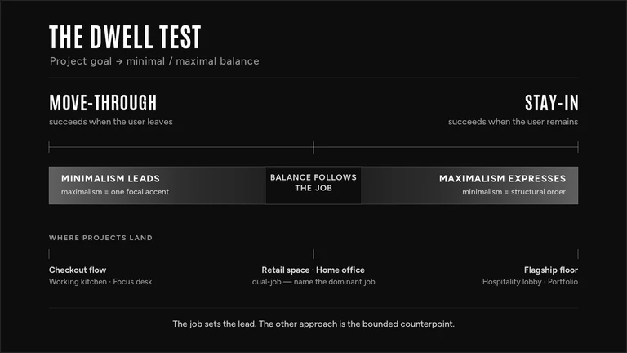
Task: Click the STAY-IN heading
Action: pos(551,103)
